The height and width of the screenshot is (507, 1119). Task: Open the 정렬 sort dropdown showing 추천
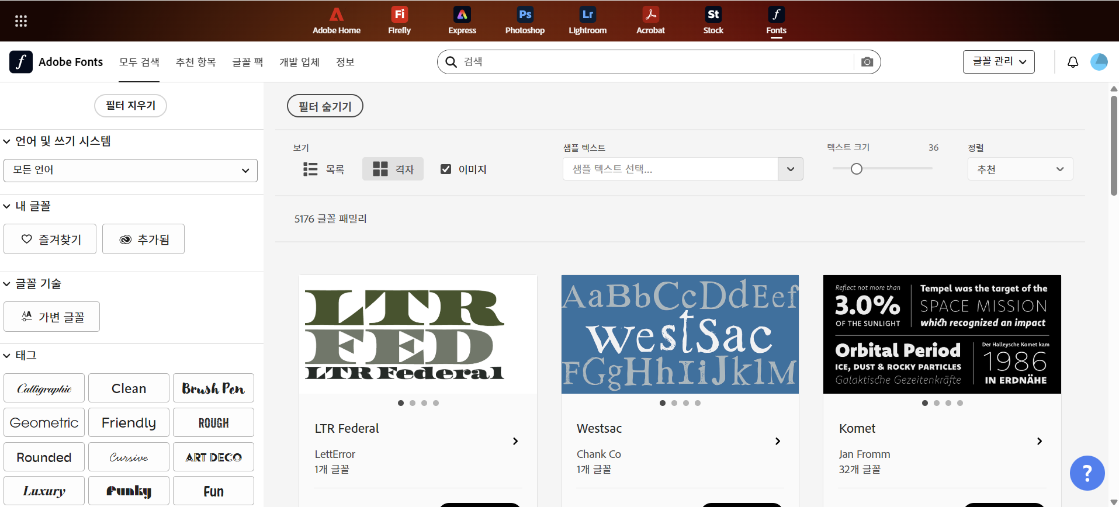click(1020, 169)
